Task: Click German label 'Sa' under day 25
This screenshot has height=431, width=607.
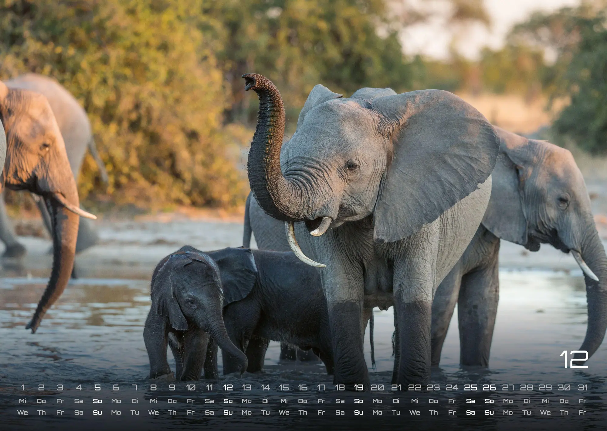Action: click(471, 401)
